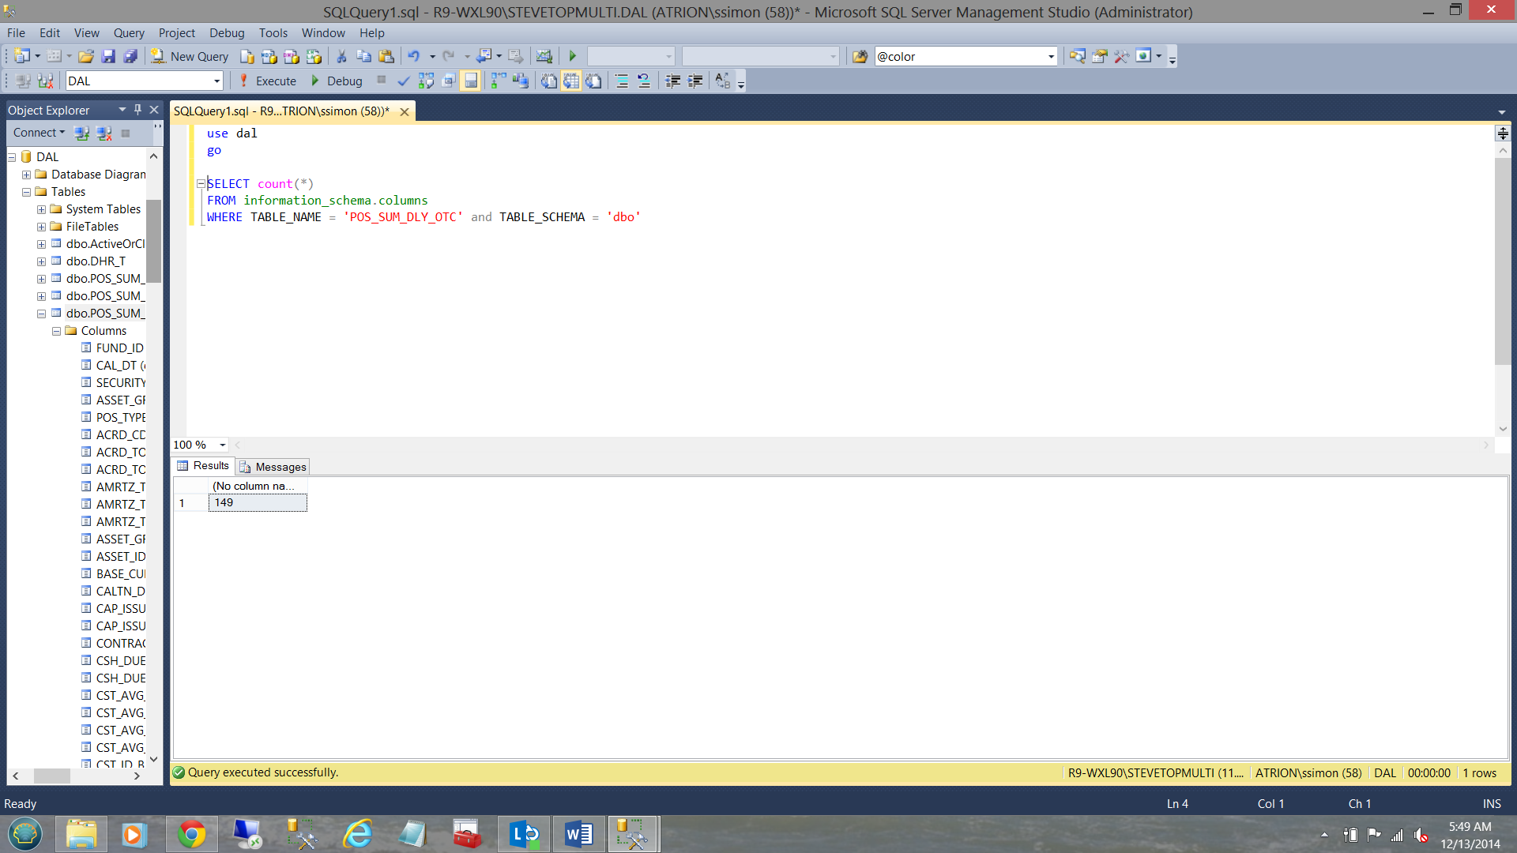Toggle Results to Grid mode
Screen dimensions: 1517x853
571,81
